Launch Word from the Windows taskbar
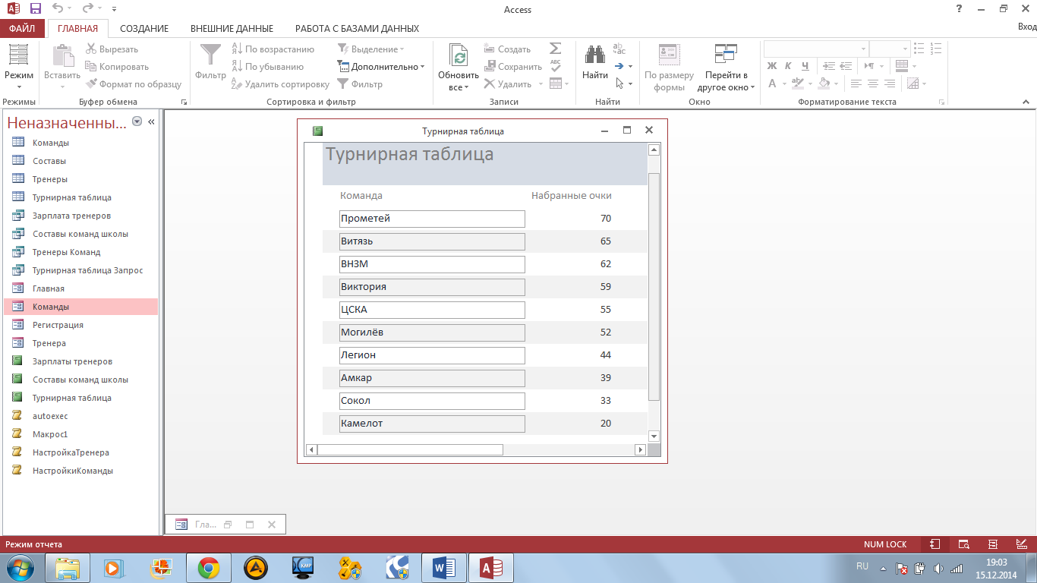The image size is (1037, 583). click(x=443, y=567)
